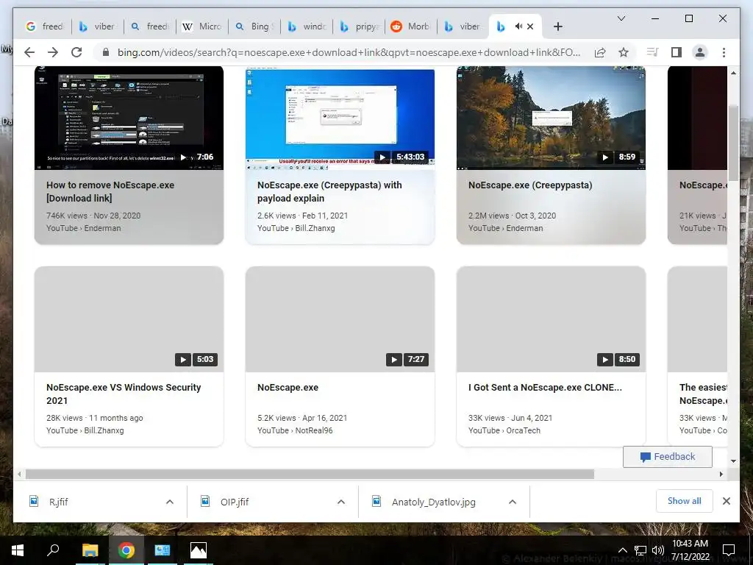Click play icon on the 8:50 video

(605, 359)
